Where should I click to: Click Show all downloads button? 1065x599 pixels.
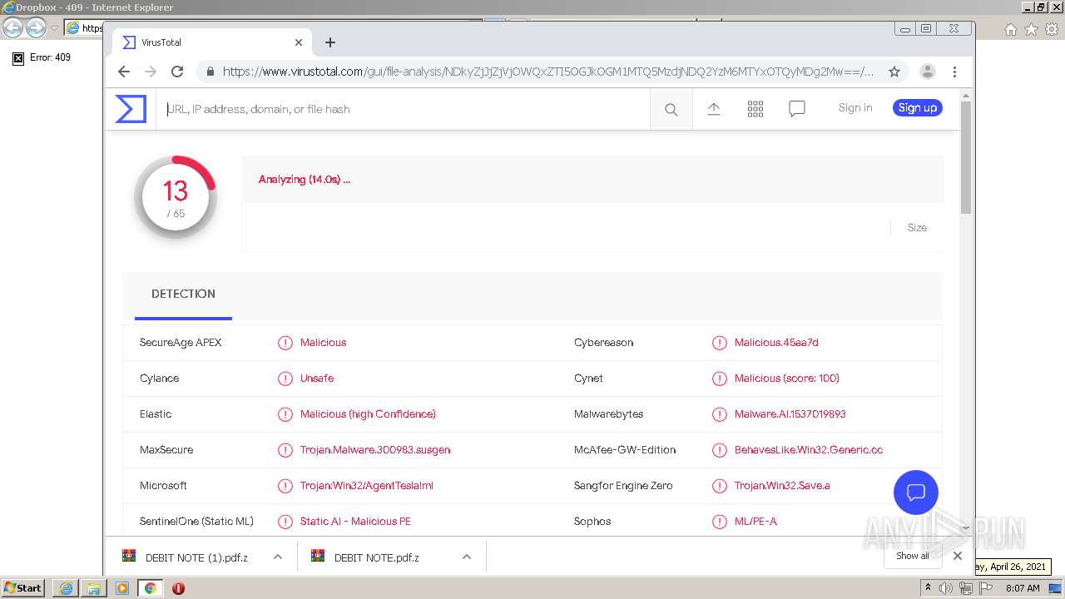(x=913, y=556)
